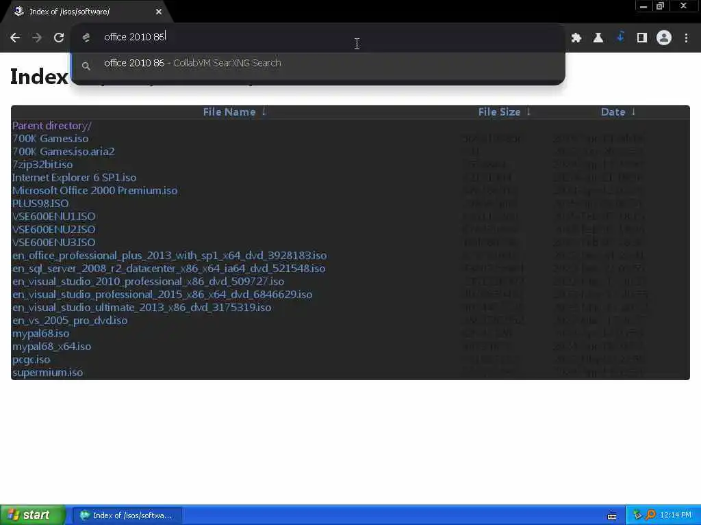701x525 pixels.
Task: Open visual studio professional 2015 iso link
Action: point(162,294)
